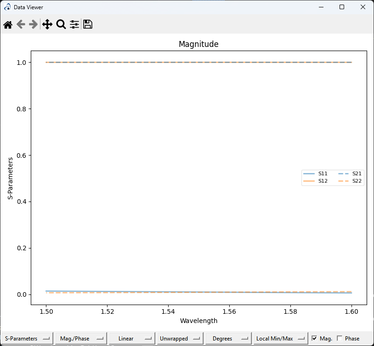Open the Configure subplots settings
This screenshot has width=374, height=346.
point(74,24)
